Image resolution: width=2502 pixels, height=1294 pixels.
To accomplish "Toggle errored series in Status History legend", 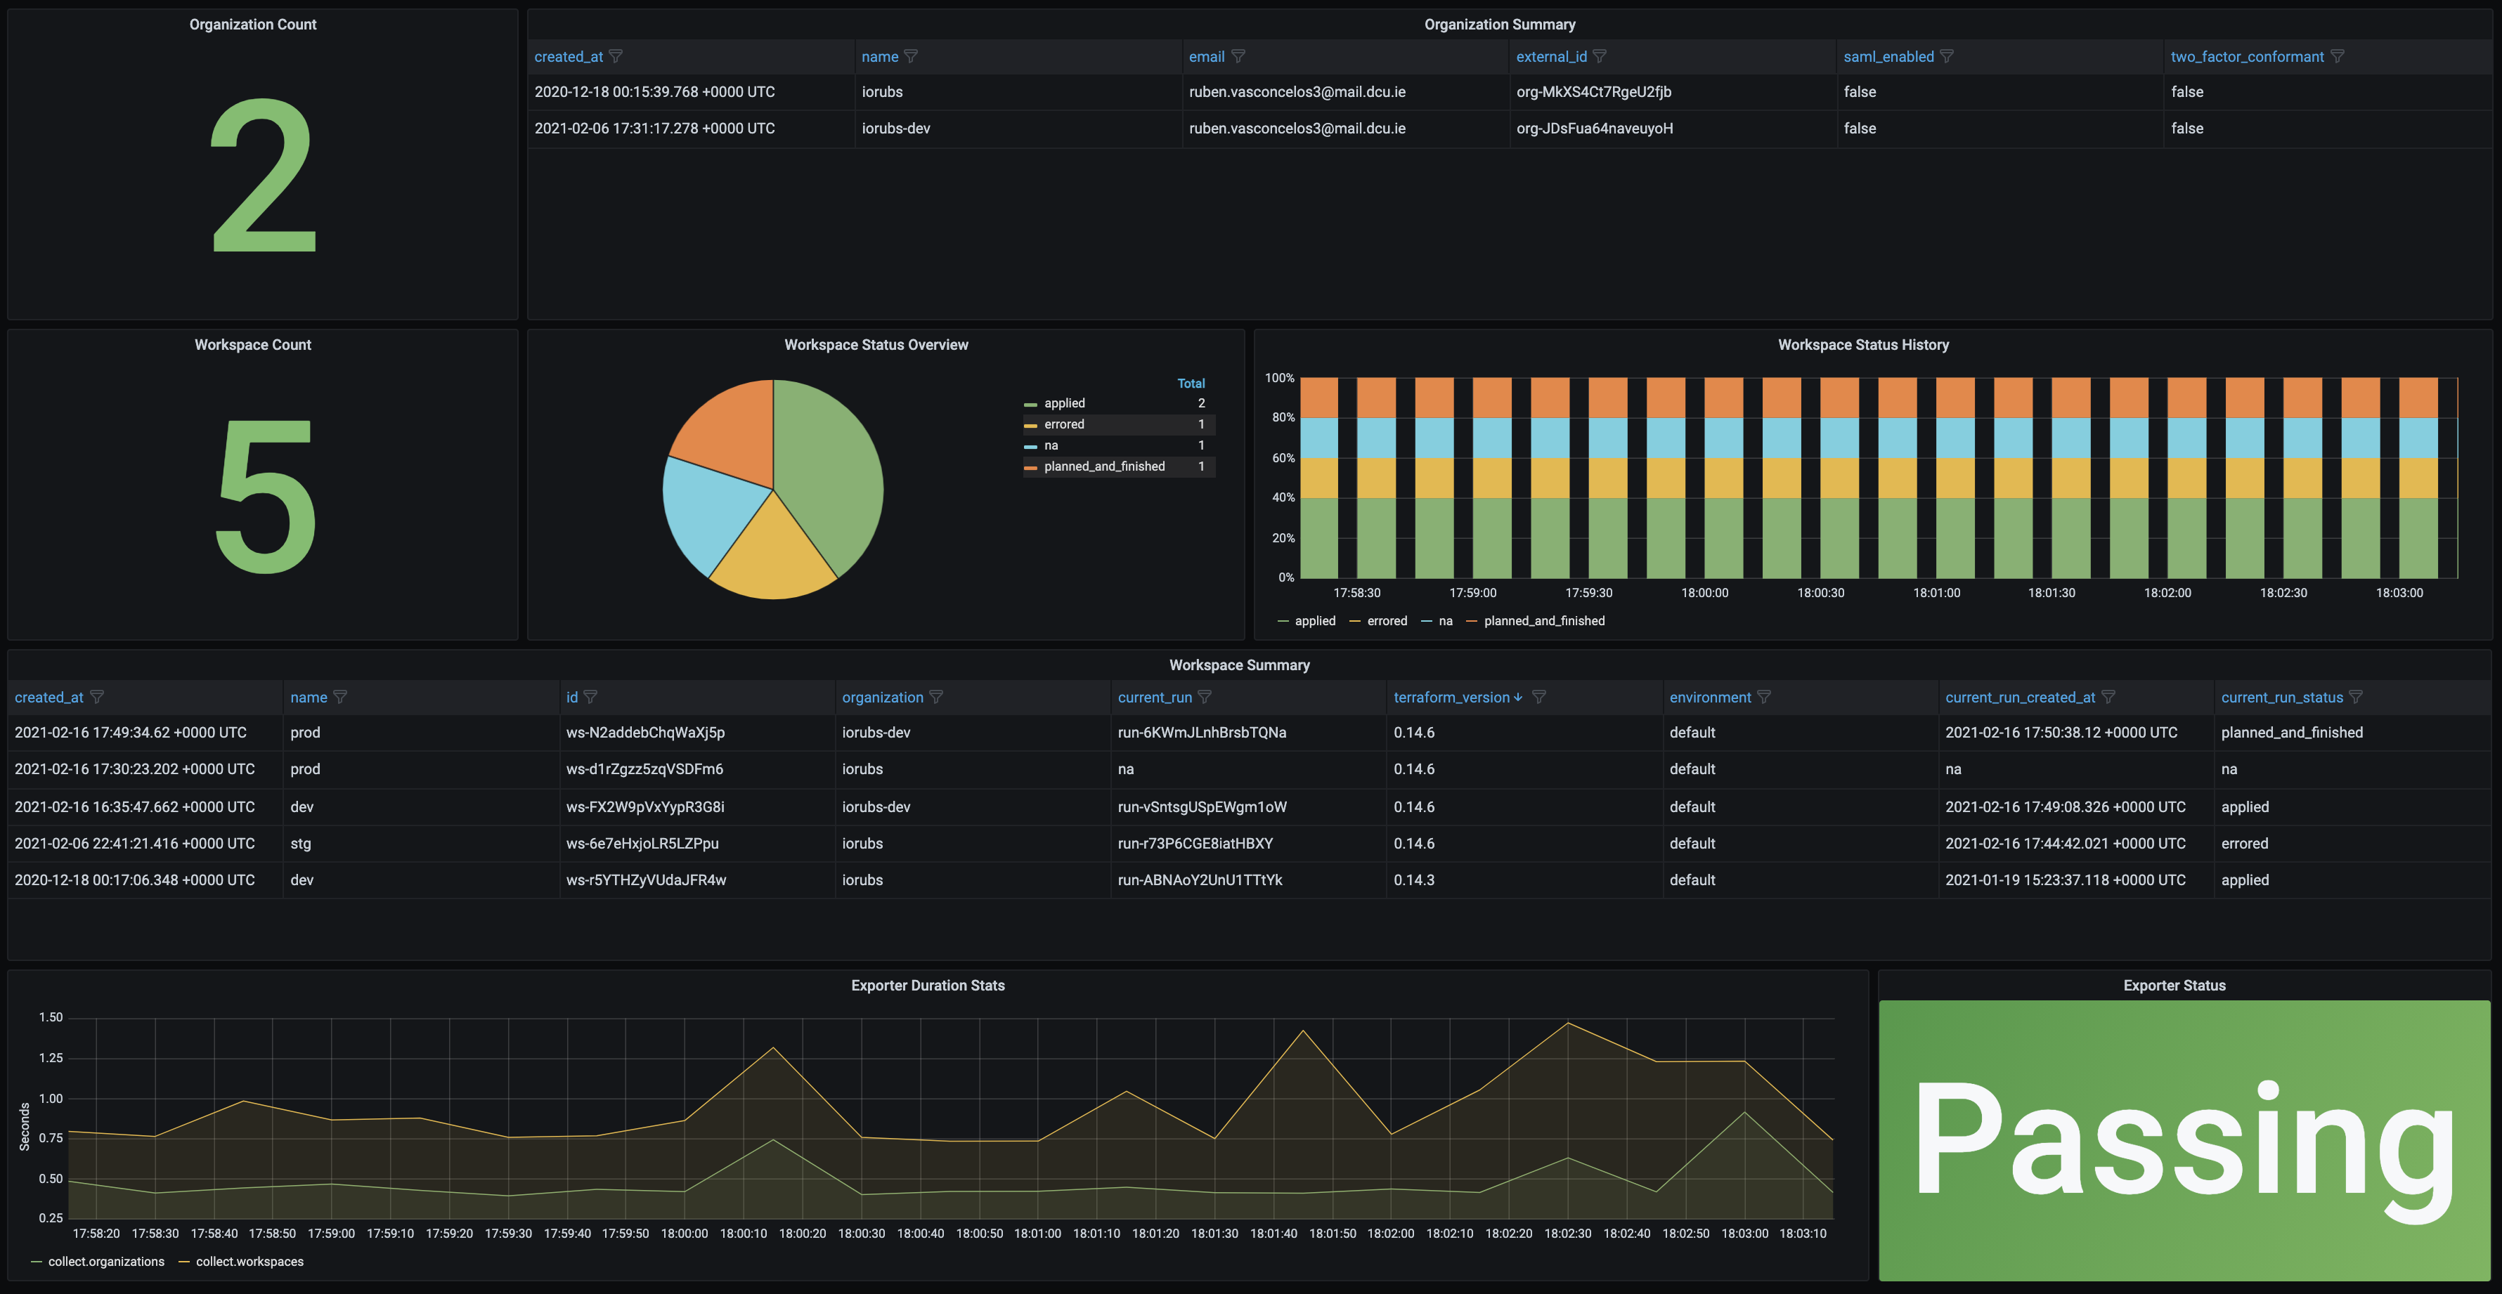I will pyautogui.click(x=1386, y=621).
